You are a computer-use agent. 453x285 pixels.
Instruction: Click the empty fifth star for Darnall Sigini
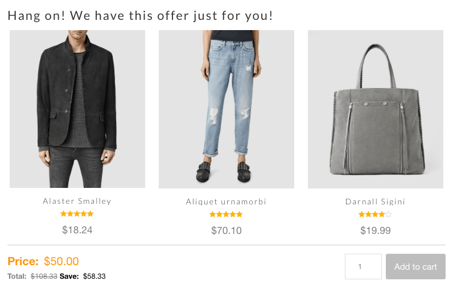pyautogui.click(x=389, y=214)
